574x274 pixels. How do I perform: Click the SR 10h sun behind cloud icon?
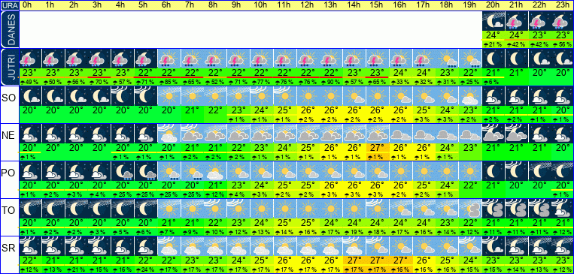[x=262, y=246]
